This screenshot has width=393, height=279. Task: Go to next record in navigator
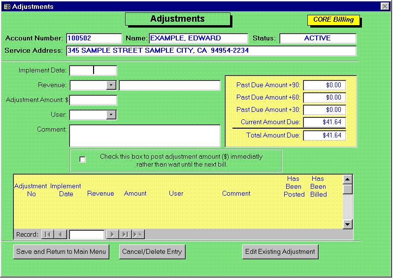click(112, 234)
